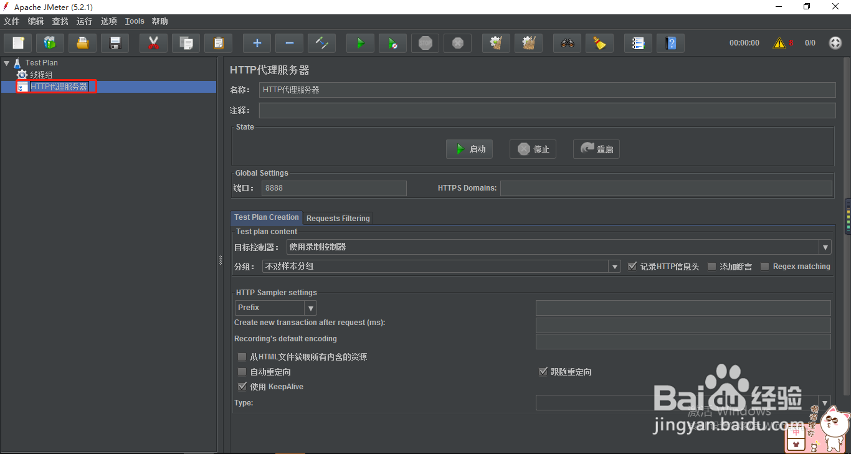Open the Function Helper list icon

click(x=638, y=43)
